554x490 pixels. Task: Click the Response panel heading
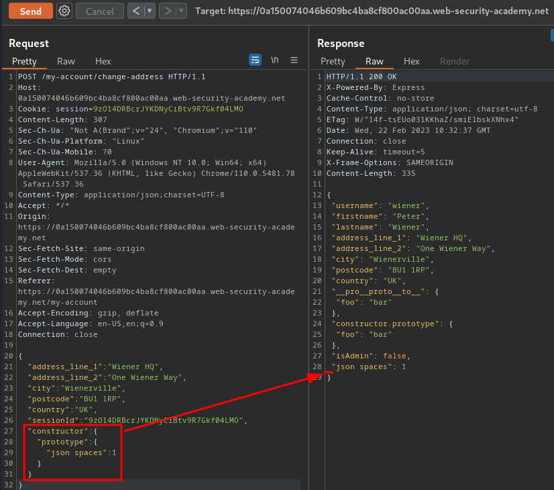(x=341, y=44)
